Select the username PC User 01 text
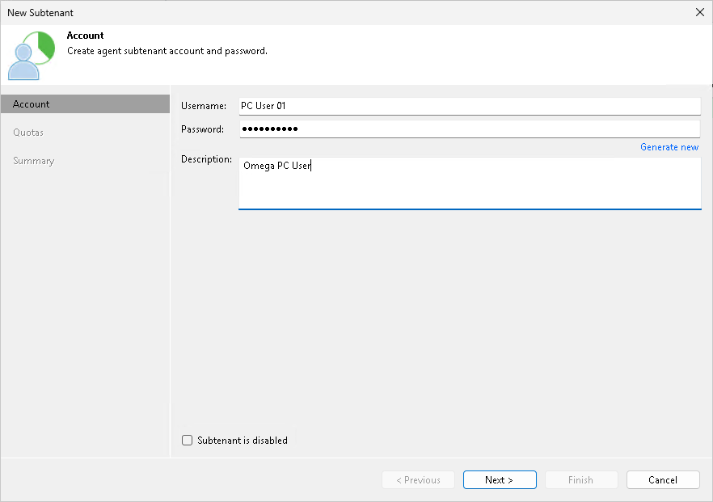Viewport: 713px width, 502px height. pyautogui.click(x=263, y=105)
